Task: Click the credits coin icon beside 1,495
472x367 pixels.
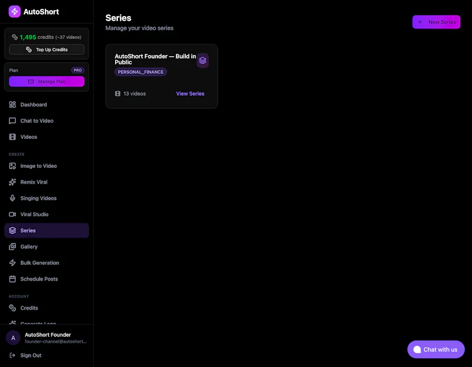Action: [x=14, y=37]
